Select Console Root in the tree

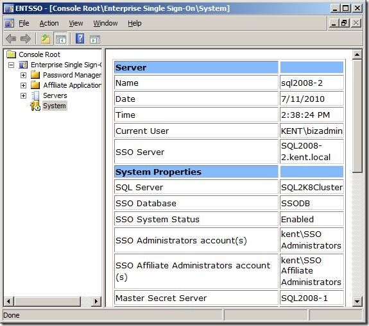point(39,54)
